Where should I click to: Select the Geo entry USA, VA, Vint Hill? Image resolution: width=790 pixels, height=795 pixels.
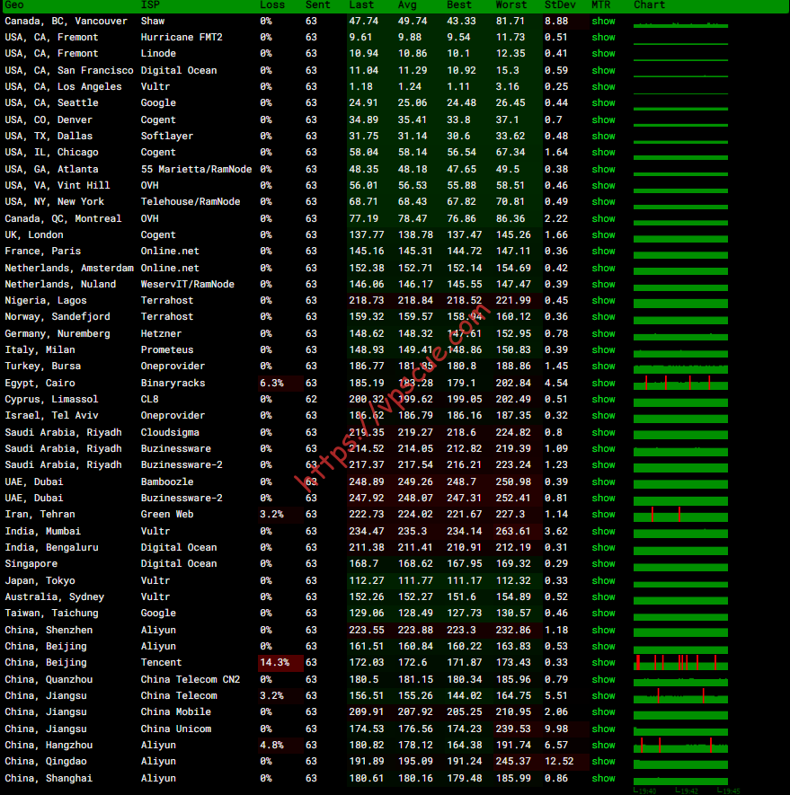coord(58,186)
